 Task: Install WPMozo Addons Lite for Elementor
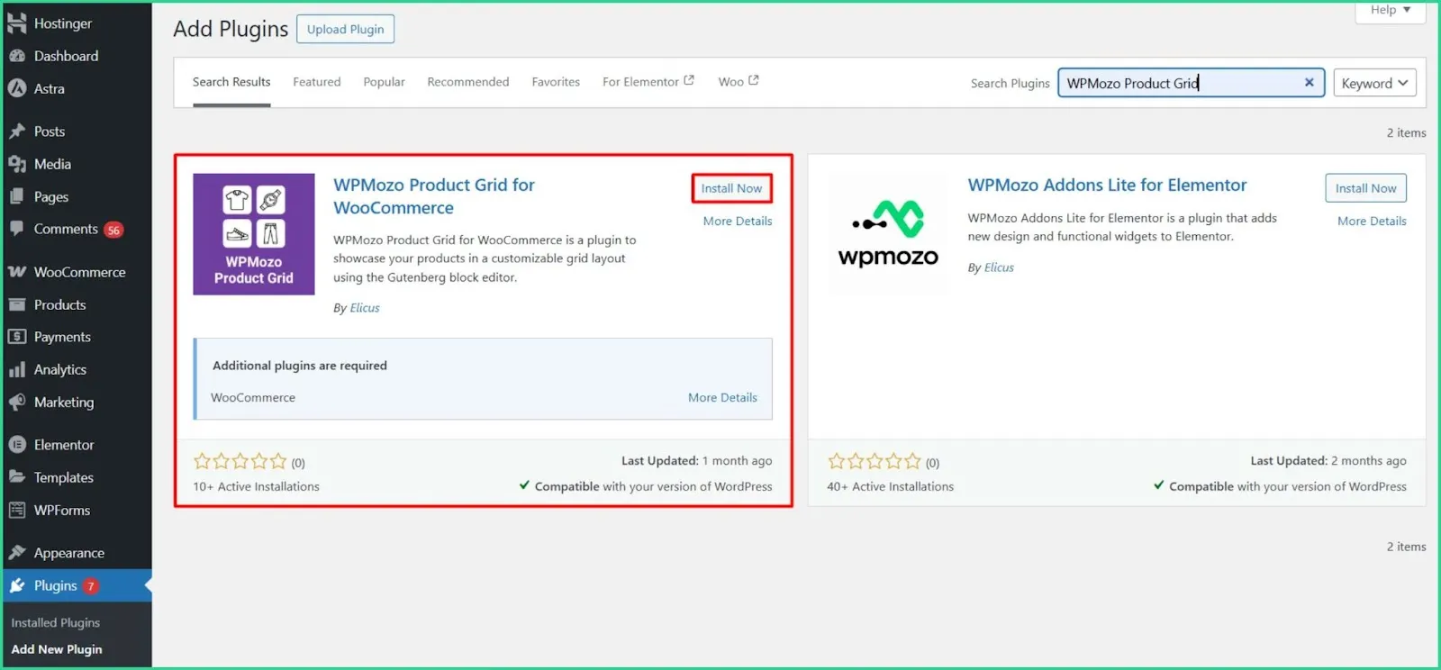[x=1365, y=188]
